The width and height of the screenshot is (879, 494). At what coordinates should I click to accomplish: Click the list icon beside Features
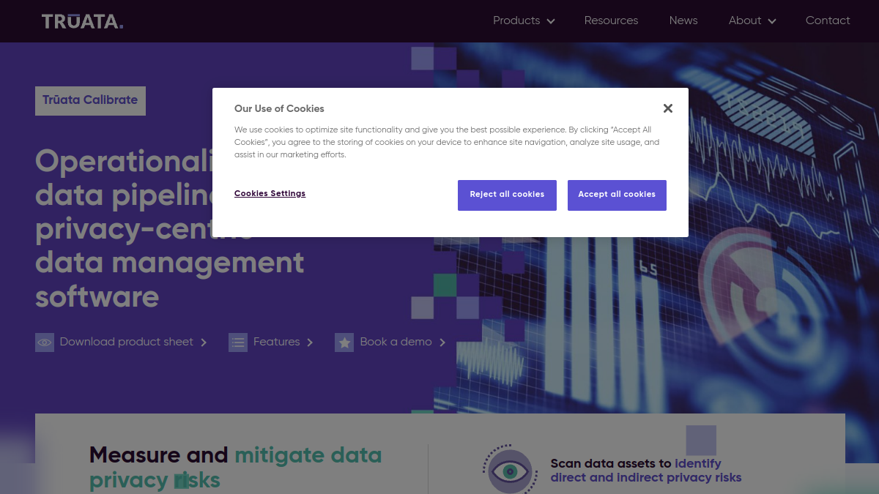click(x=238, y=343)
